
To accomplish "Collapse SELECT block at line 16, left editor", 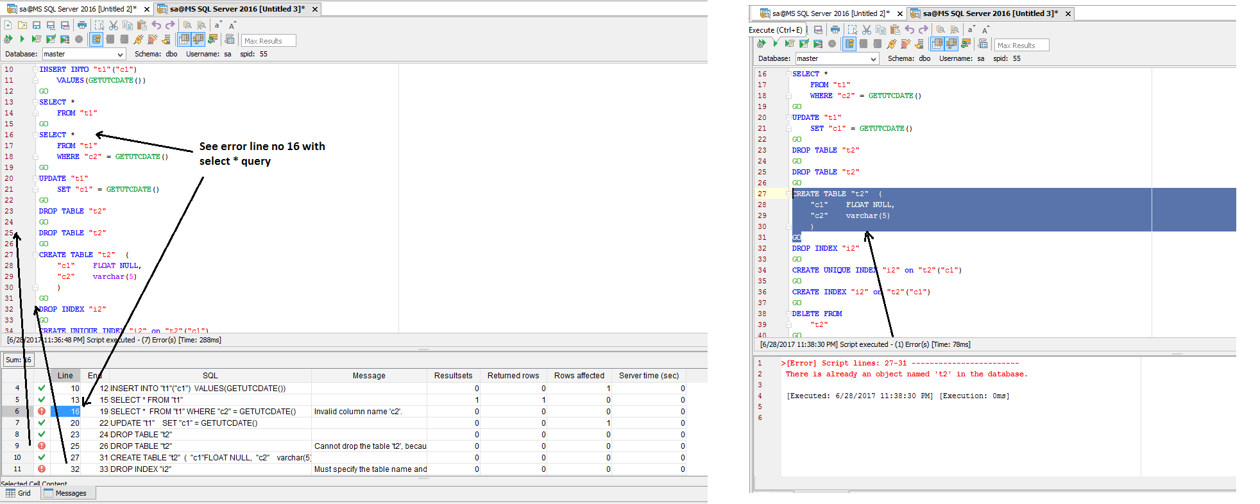I will coord(35,135).
